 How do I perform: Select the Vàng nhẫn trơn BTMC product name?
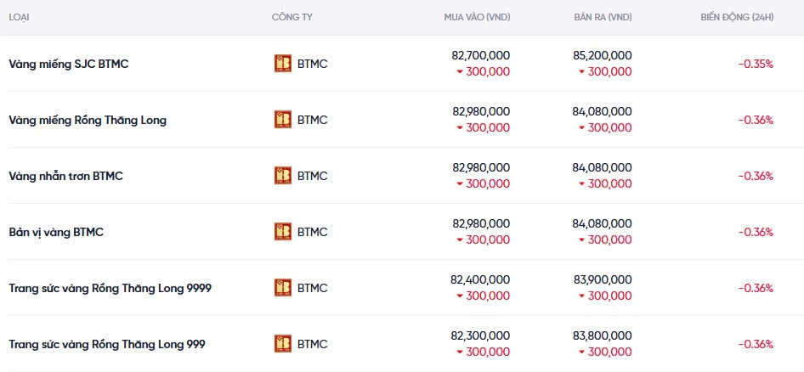coord(66,176)
